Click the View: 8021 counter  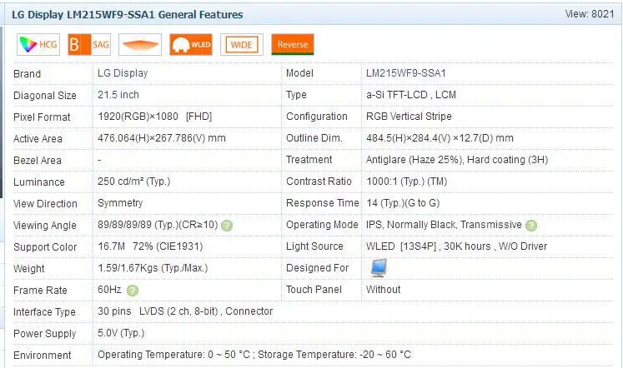[588, 15]
